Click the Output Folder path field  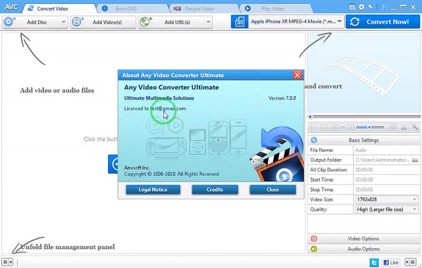[x=382, y=160]
